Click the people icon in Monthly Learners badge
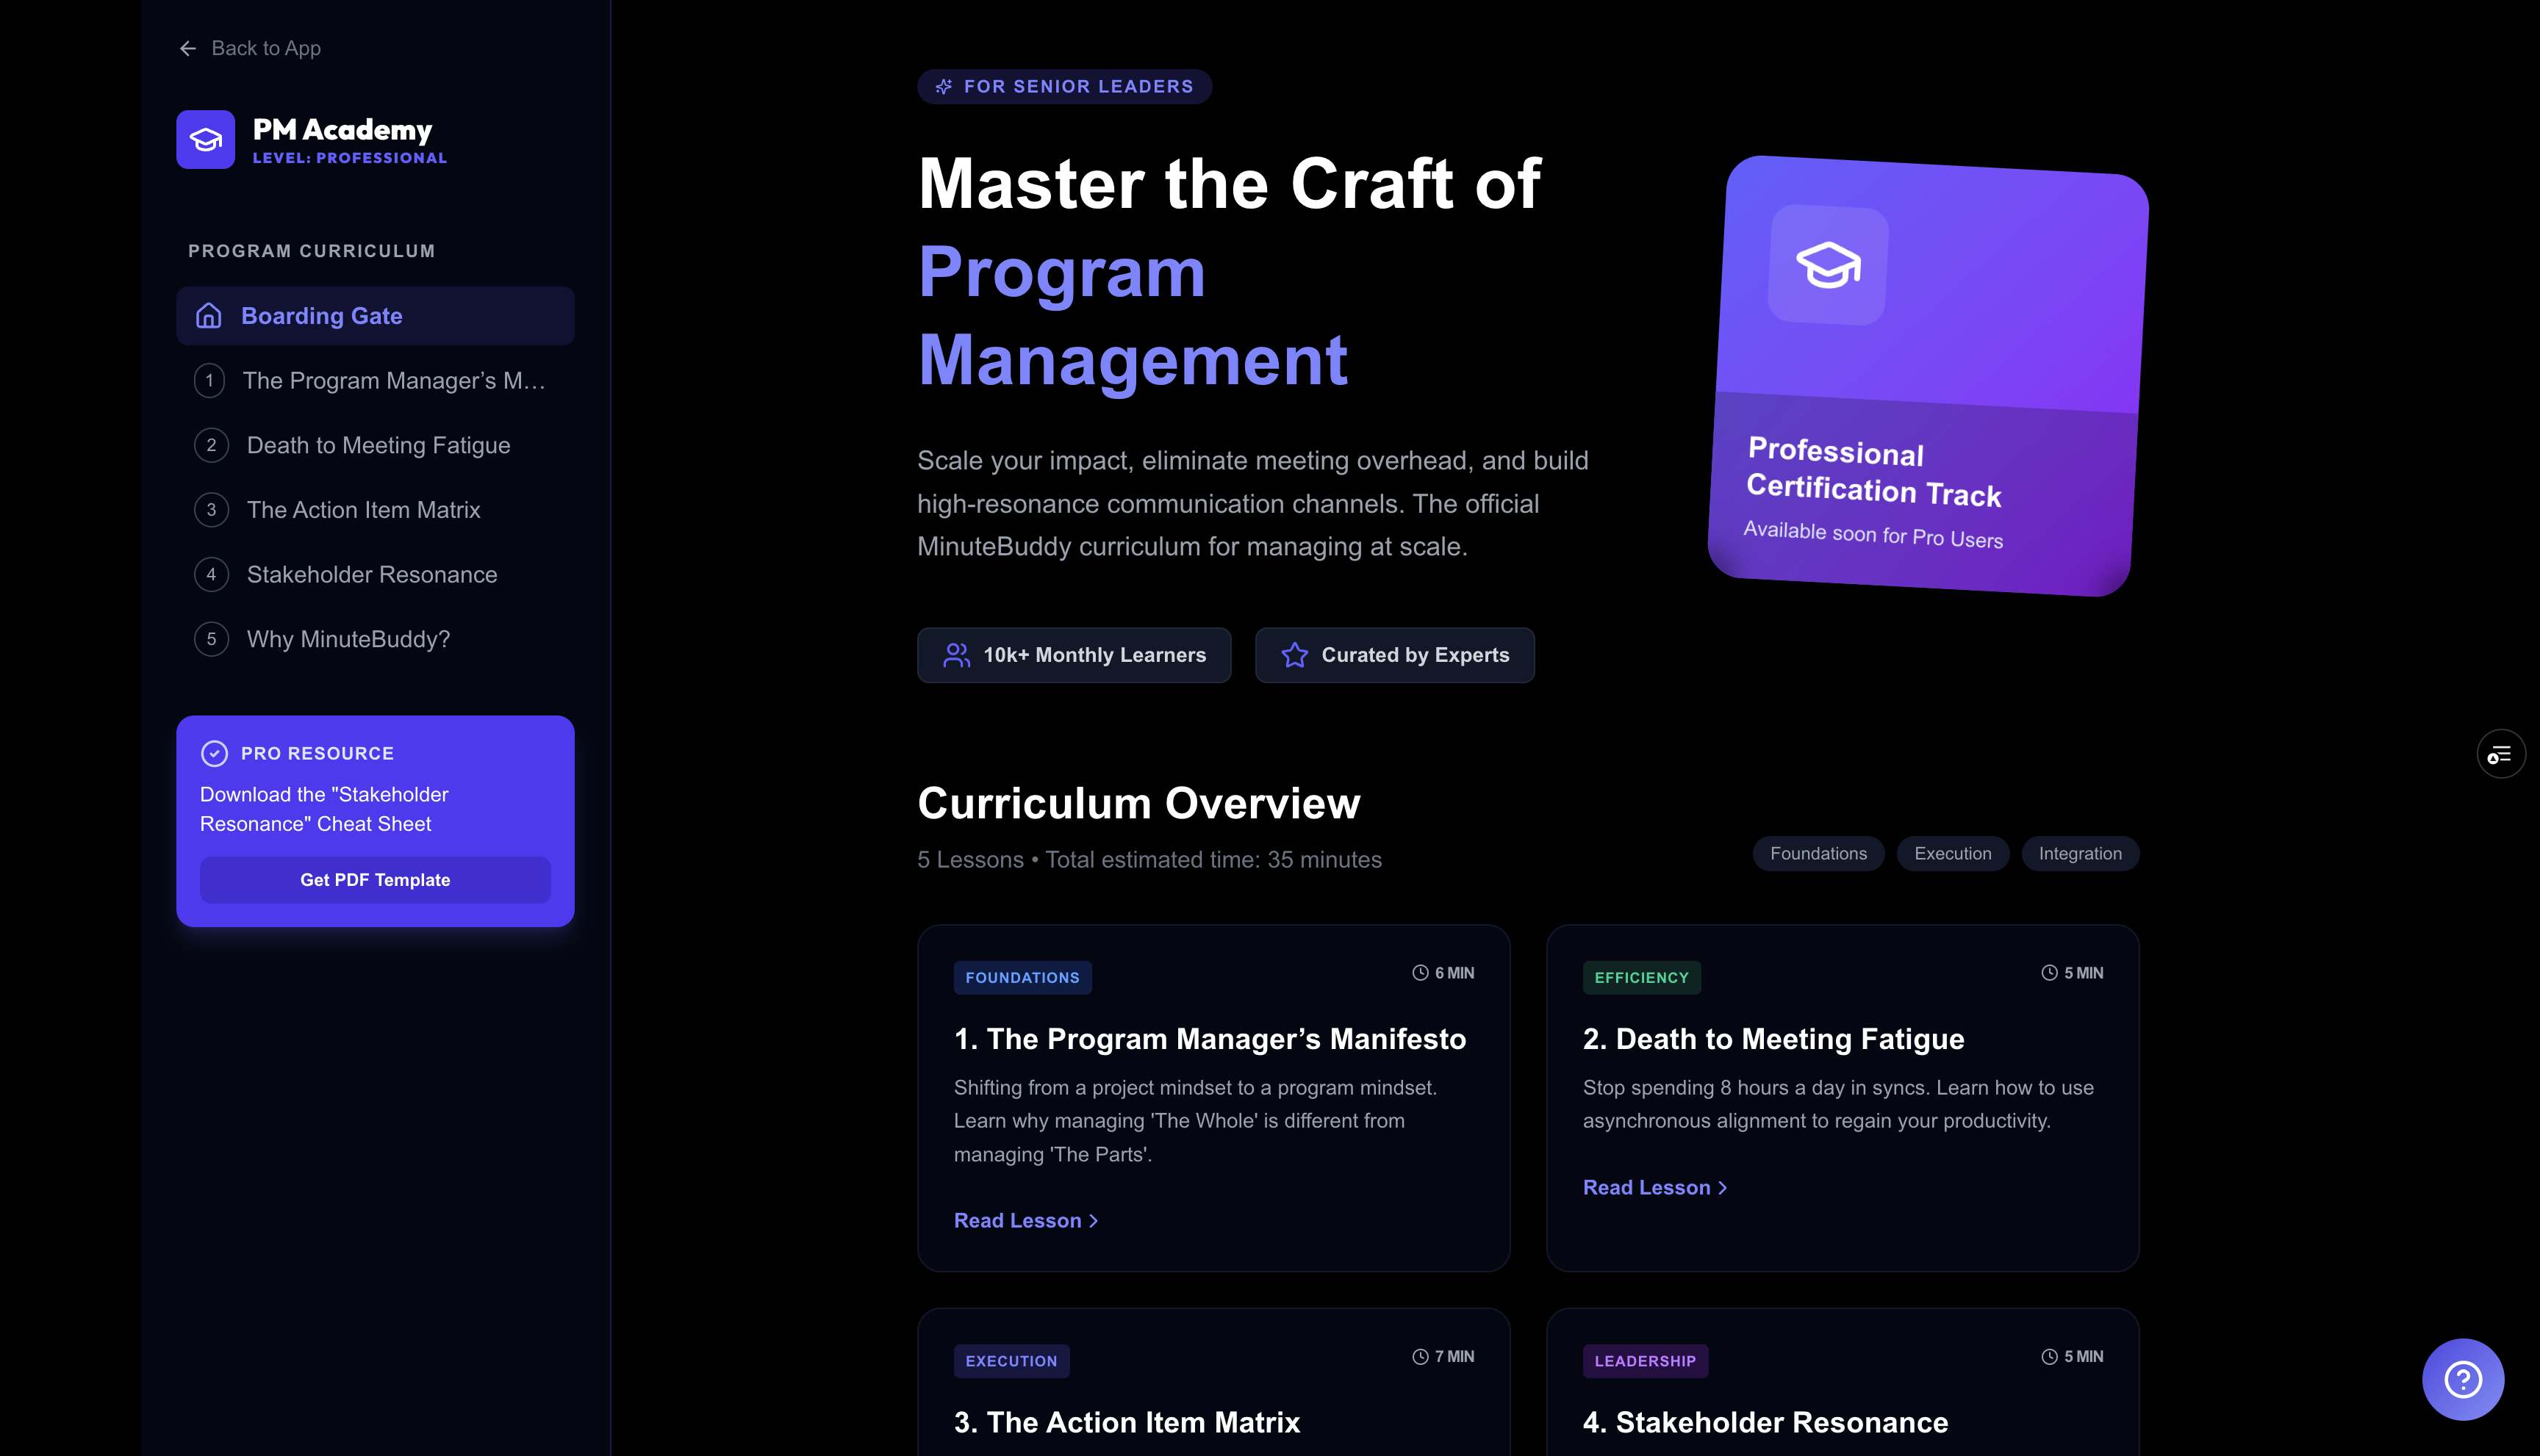 [956, 655]
